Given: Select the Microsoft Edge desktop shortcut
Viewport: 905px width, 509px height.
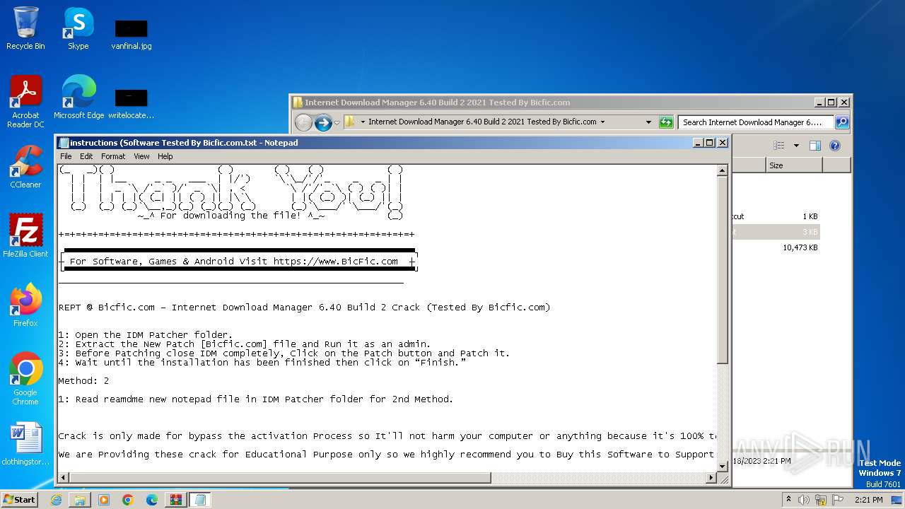Looking at the screenshot, I should (x=78, y=97).
